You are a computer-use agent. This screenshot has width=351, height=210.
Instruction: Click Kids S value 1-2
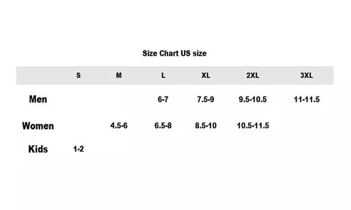click(78, 149)
